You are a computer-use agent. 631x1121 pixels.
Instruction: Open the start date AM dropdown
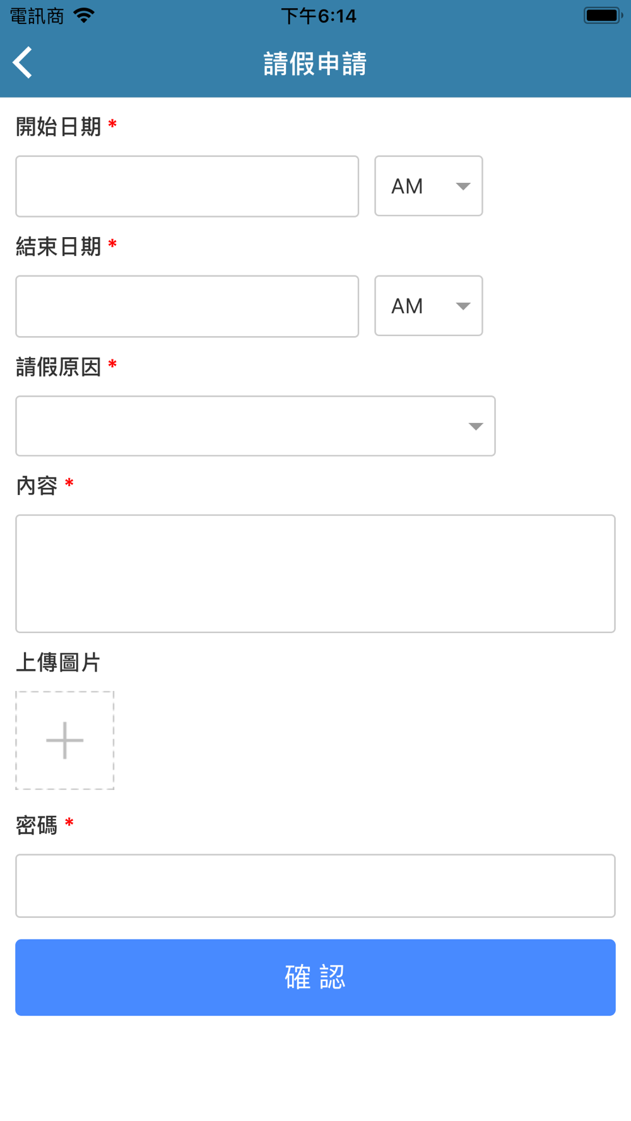[428, 186]
